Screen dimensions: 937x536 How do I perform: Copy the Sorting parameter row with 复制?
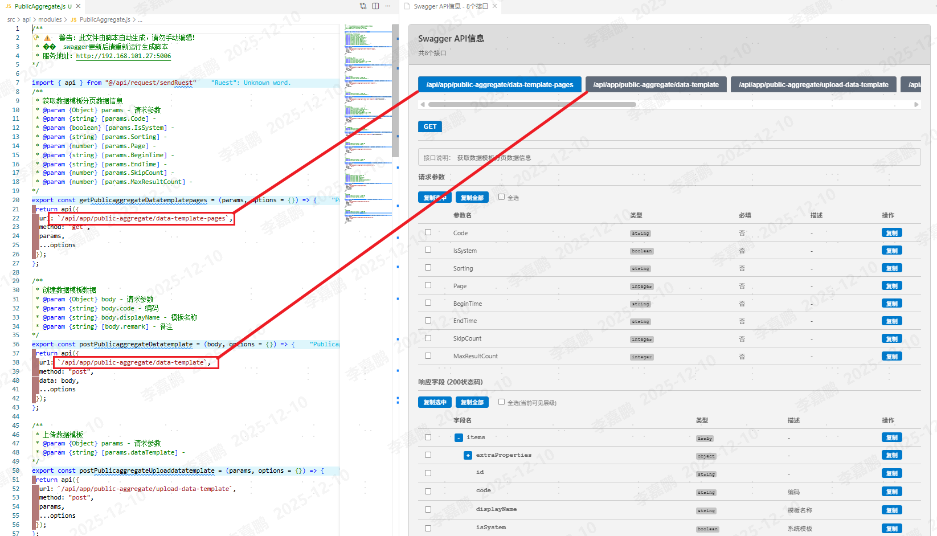(892, 268)
